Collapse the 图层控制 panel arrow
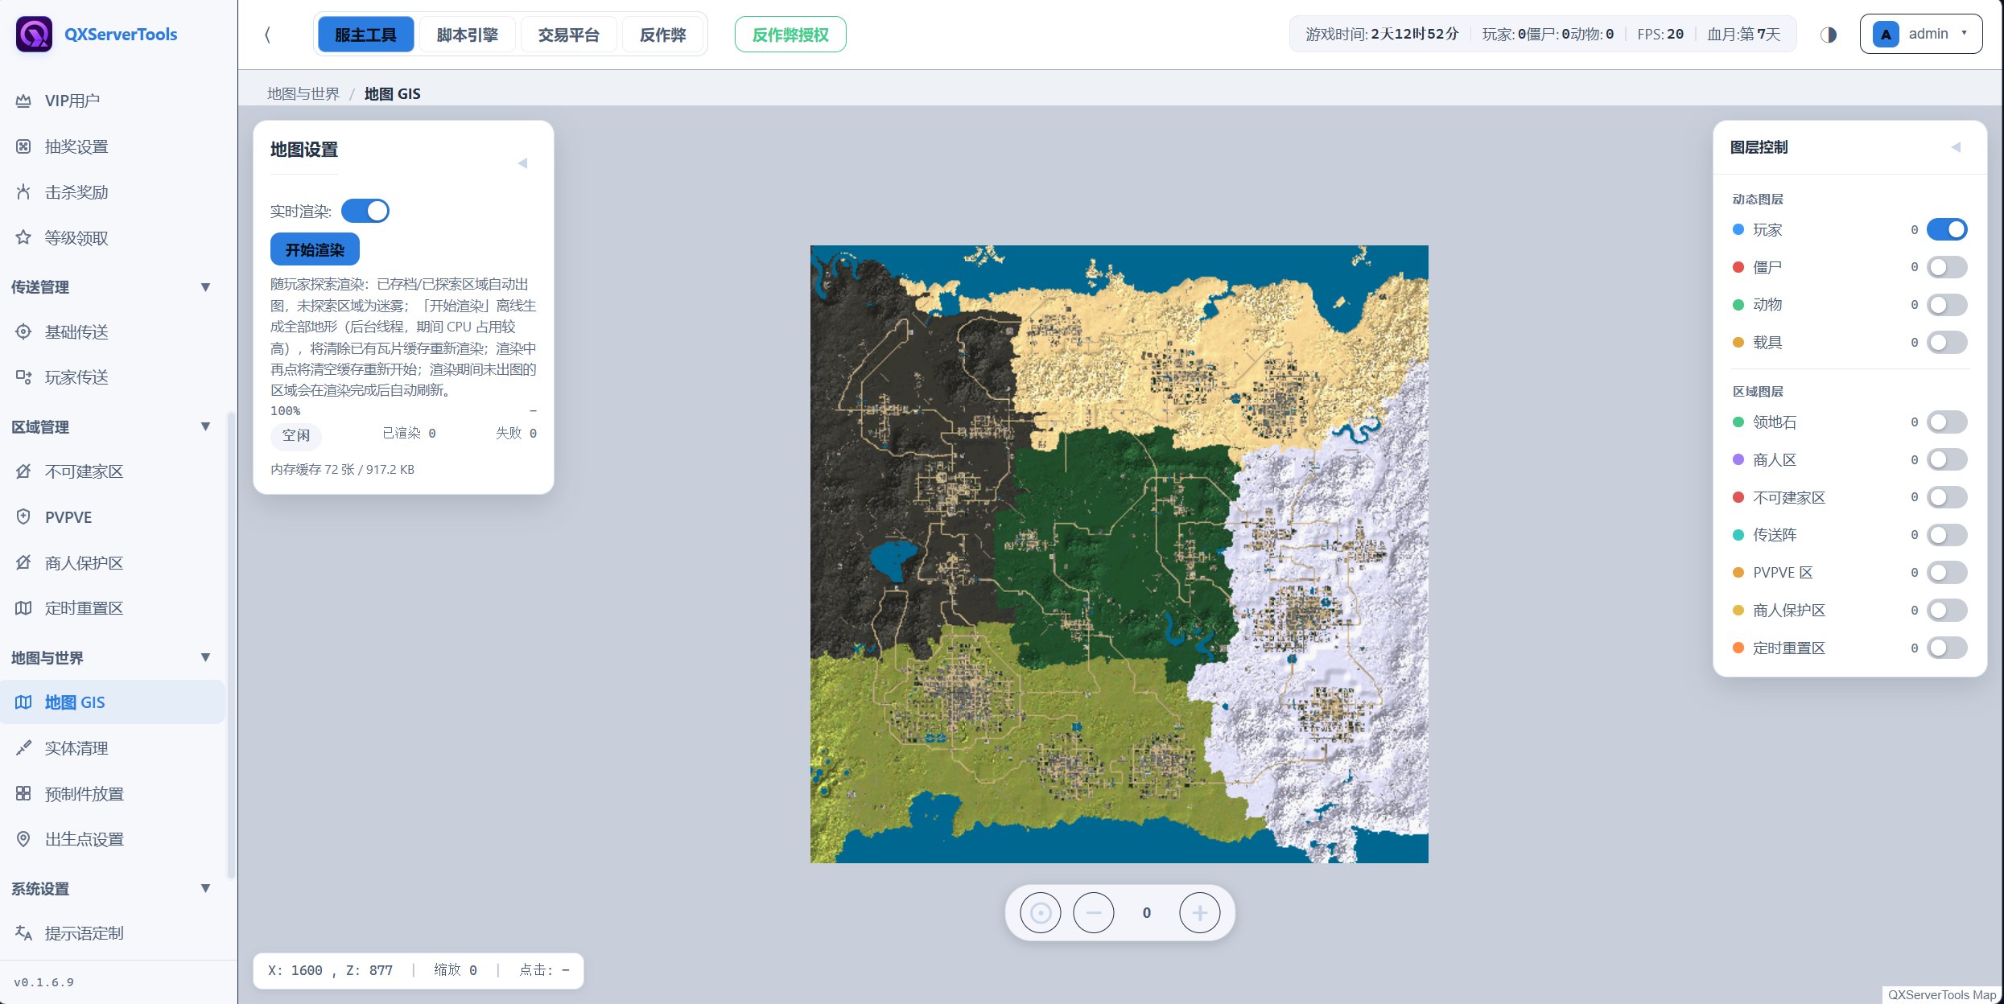Image resolution: width=2004 pixels, height=1004 pixels. [1956, 147]
